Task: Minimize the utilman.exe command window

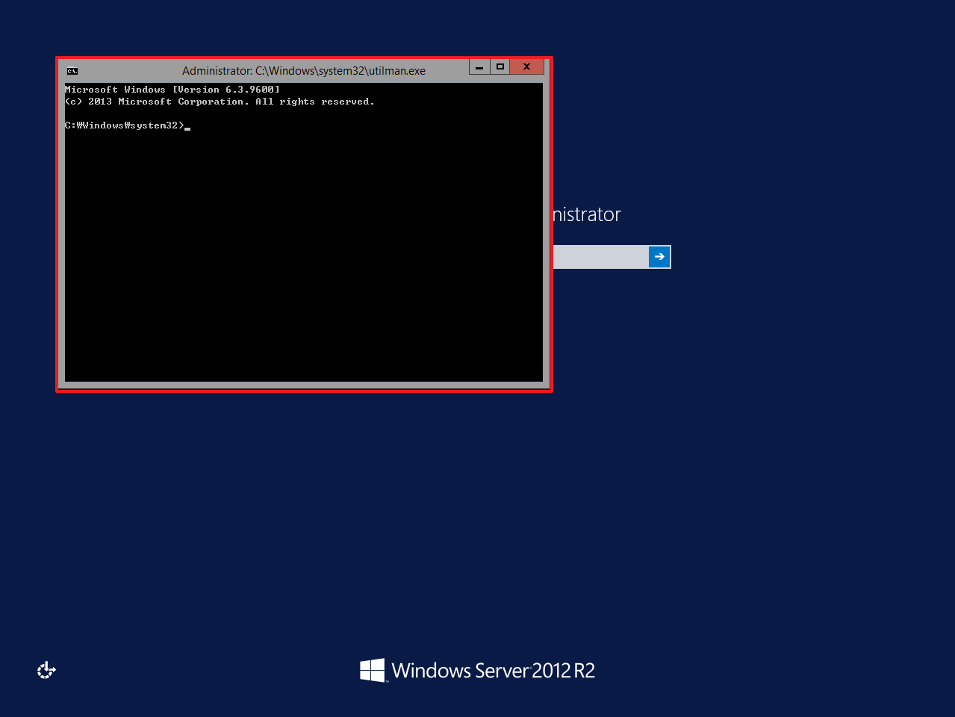Action: click(x=479, y=66)
